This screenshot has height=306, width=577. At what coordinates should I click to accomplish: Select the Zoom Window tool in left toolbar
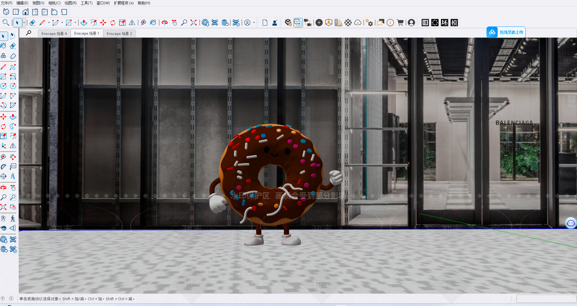(13, 197)
